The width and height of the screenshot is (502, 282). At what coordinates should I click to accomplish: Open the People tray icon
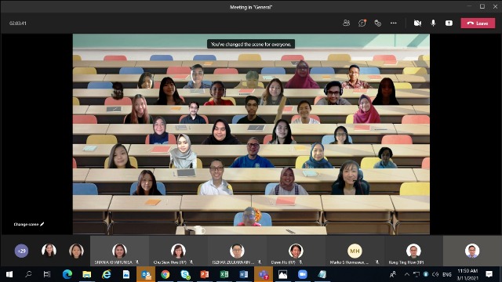tap(393, 274)
